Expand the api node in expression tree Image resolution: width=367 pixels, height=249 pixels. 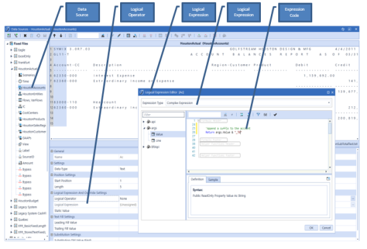coord(143,121)
